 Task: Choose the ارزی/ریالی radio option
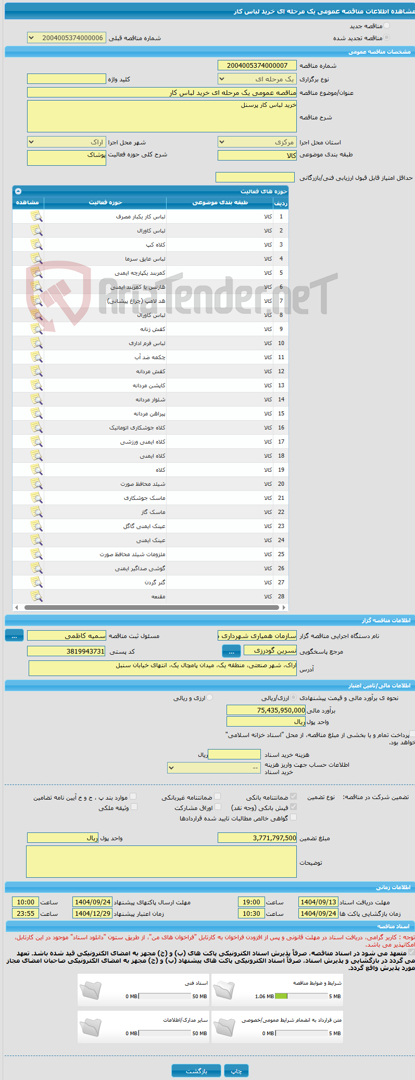point(294,697)
